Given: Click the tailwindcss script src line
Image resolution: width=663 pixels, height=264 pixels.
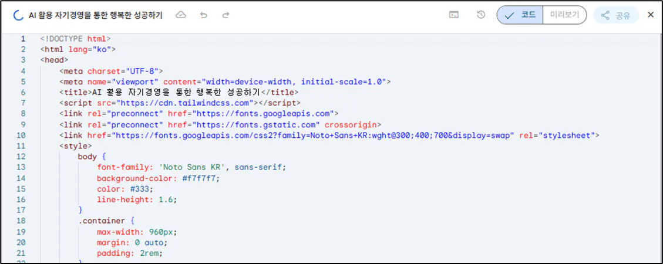Looking at the screenshot, I should (x=180, y=103).
